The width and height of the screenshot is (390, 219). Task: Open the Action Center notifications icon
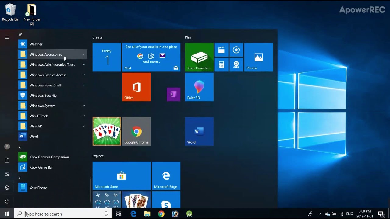click(x=381, y=214)
